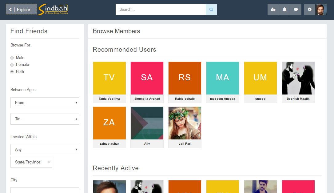Viewport: 334px width, 193px height.
Task: Submit search with the magnifier icon
Action: pyautogui.click(x=211, y=9)
